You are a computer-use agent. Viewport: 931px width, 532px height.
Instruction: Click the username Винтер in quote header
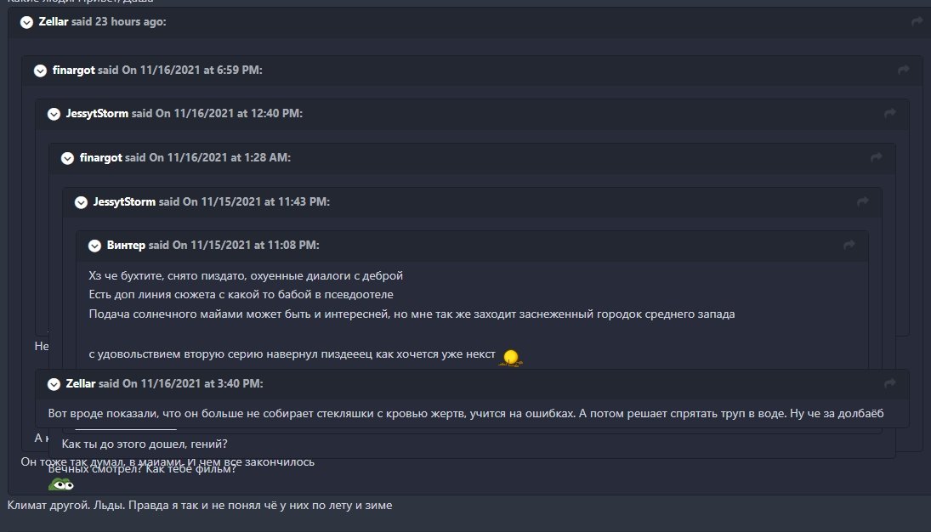tap(126, 246)
